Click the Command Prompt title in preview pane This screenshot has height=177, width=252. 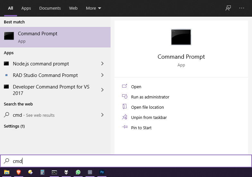coord(181,57)
